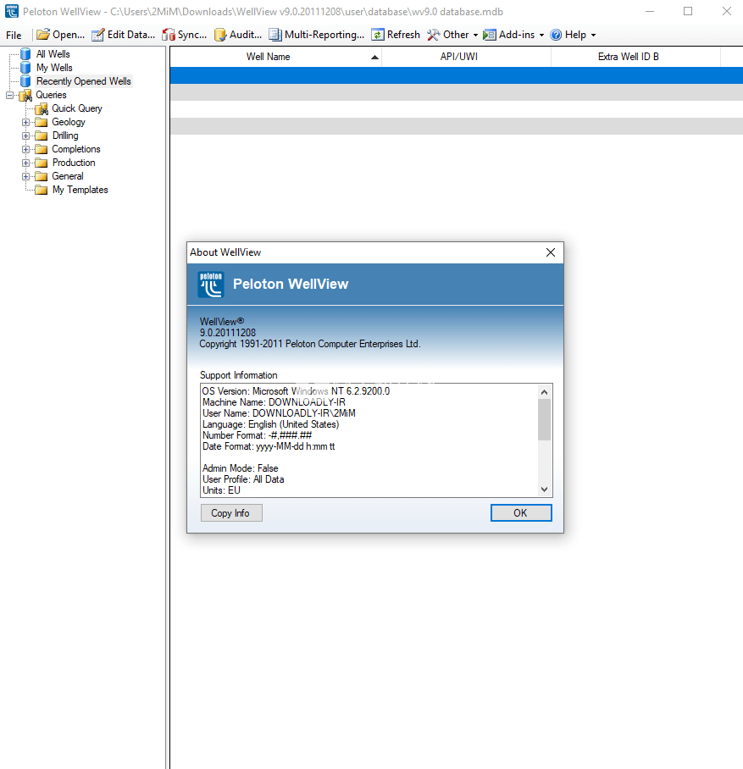This screenshot has width=743, height=769.
Task: Expand the Drilling tree node
Action: tap(26, 136)
